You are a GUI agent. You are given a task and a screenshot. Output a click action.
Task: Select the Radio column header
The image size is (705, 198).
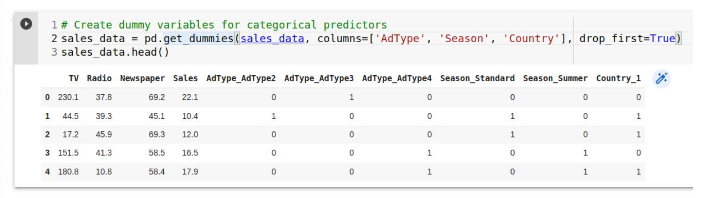click(99, 78)
